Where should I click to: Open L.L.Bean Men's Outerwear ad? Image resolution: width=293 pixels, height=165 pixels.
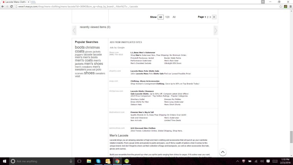[143, 52]
